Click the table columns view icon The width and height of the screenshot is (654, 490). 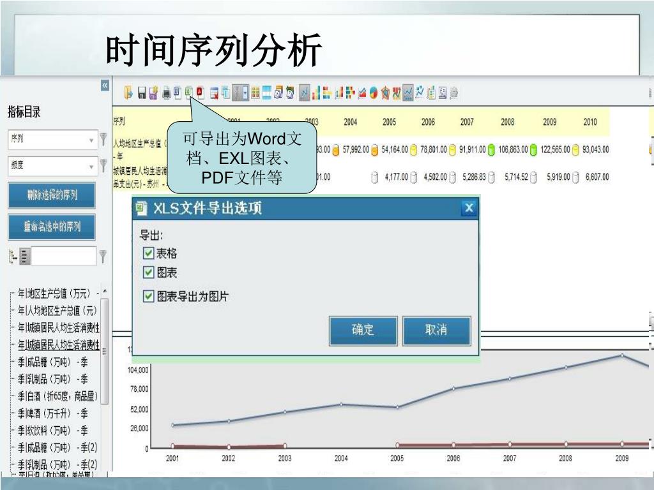tap(266, 92)
